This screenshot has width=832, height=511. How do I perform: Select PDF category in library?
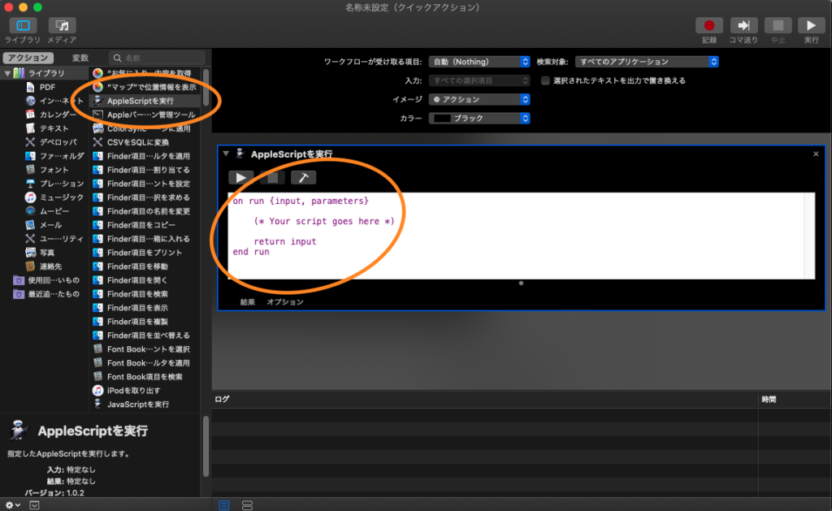point(47,87)
